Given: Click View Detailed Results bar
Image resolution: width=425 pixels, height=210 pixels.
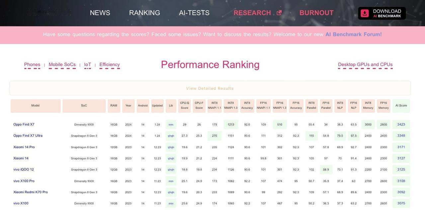Looking at the screenshot, I should point(210,88).
